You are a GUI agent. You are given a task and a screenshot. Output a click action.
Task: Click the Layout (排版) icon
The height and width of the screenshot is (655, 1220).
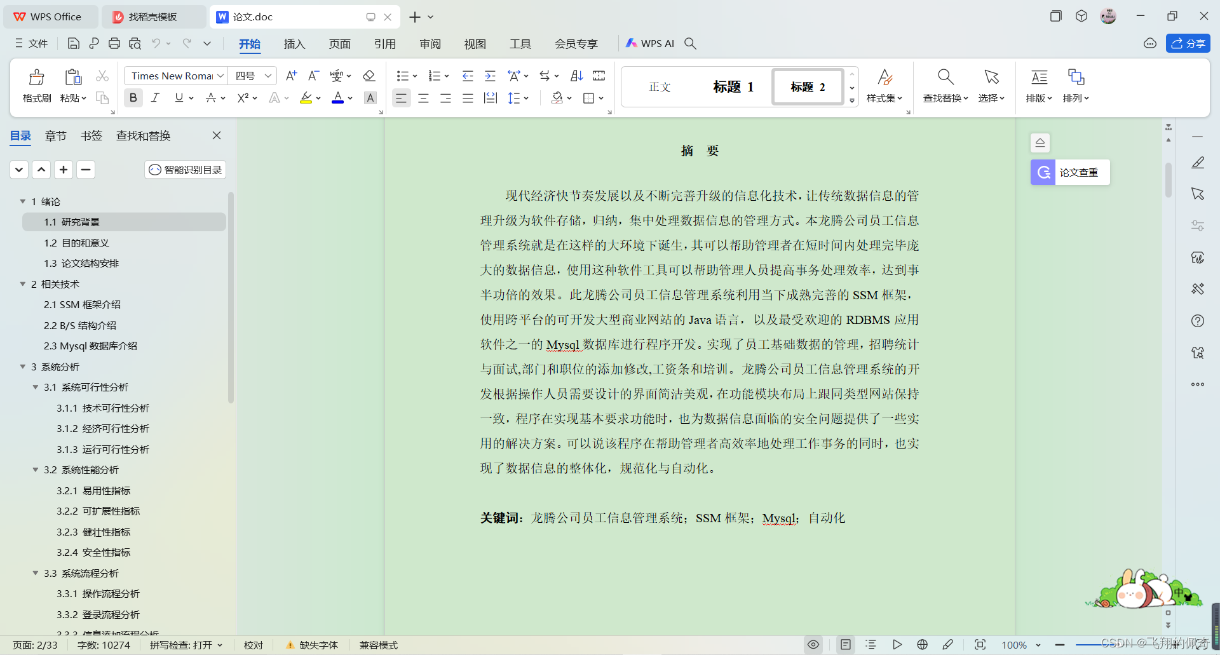click(1039, 78)
